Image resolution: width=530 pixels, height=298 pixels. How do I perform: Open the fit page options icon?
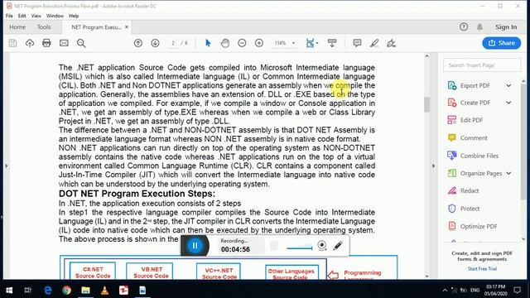[311, 43]
